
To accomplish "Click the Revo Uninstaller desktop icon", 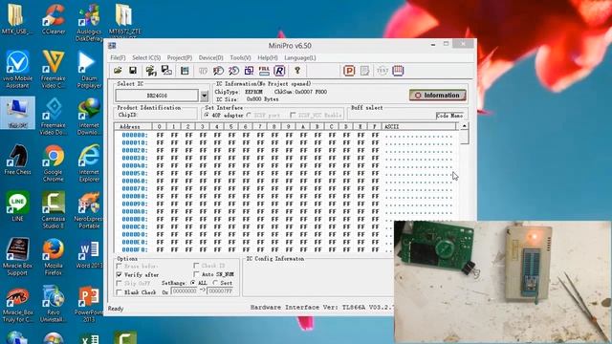I will (54, 304).
